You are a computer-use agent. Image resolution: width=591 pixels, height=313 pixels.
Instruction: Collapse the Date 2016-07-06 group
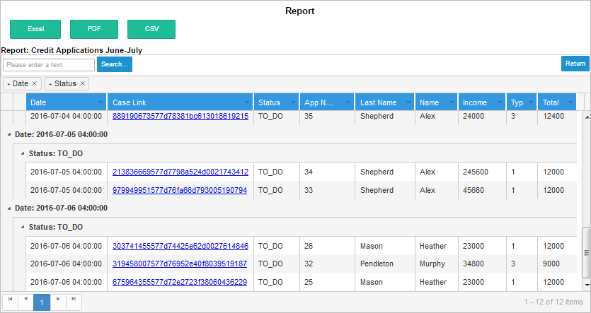[8, 208]
